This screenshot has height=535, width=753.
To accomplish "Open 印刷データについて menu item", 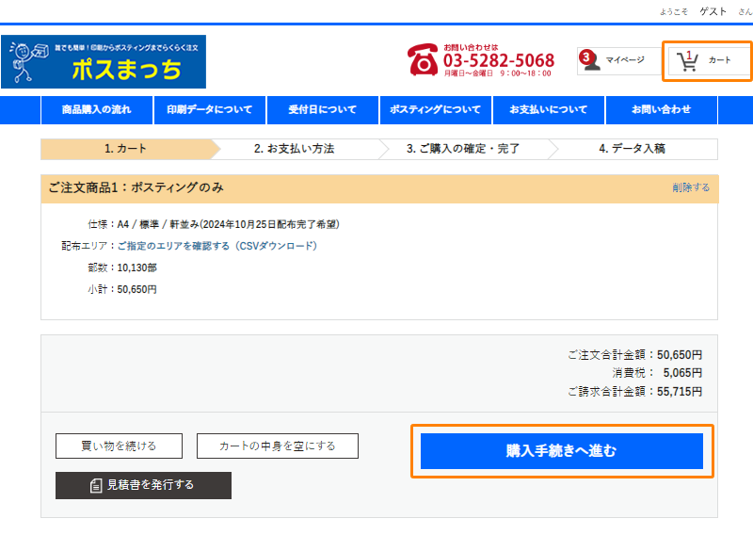I will pyautogui.click(x=209, y=110).
